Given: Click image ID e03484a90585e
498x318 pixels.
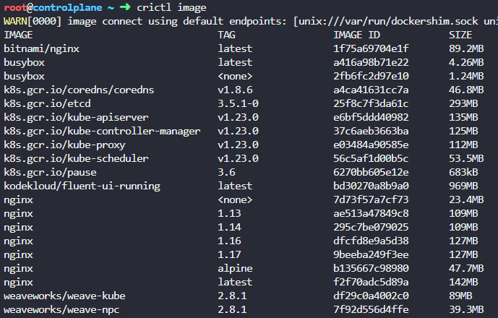Looking at the screenshot, I should point(371,145).
